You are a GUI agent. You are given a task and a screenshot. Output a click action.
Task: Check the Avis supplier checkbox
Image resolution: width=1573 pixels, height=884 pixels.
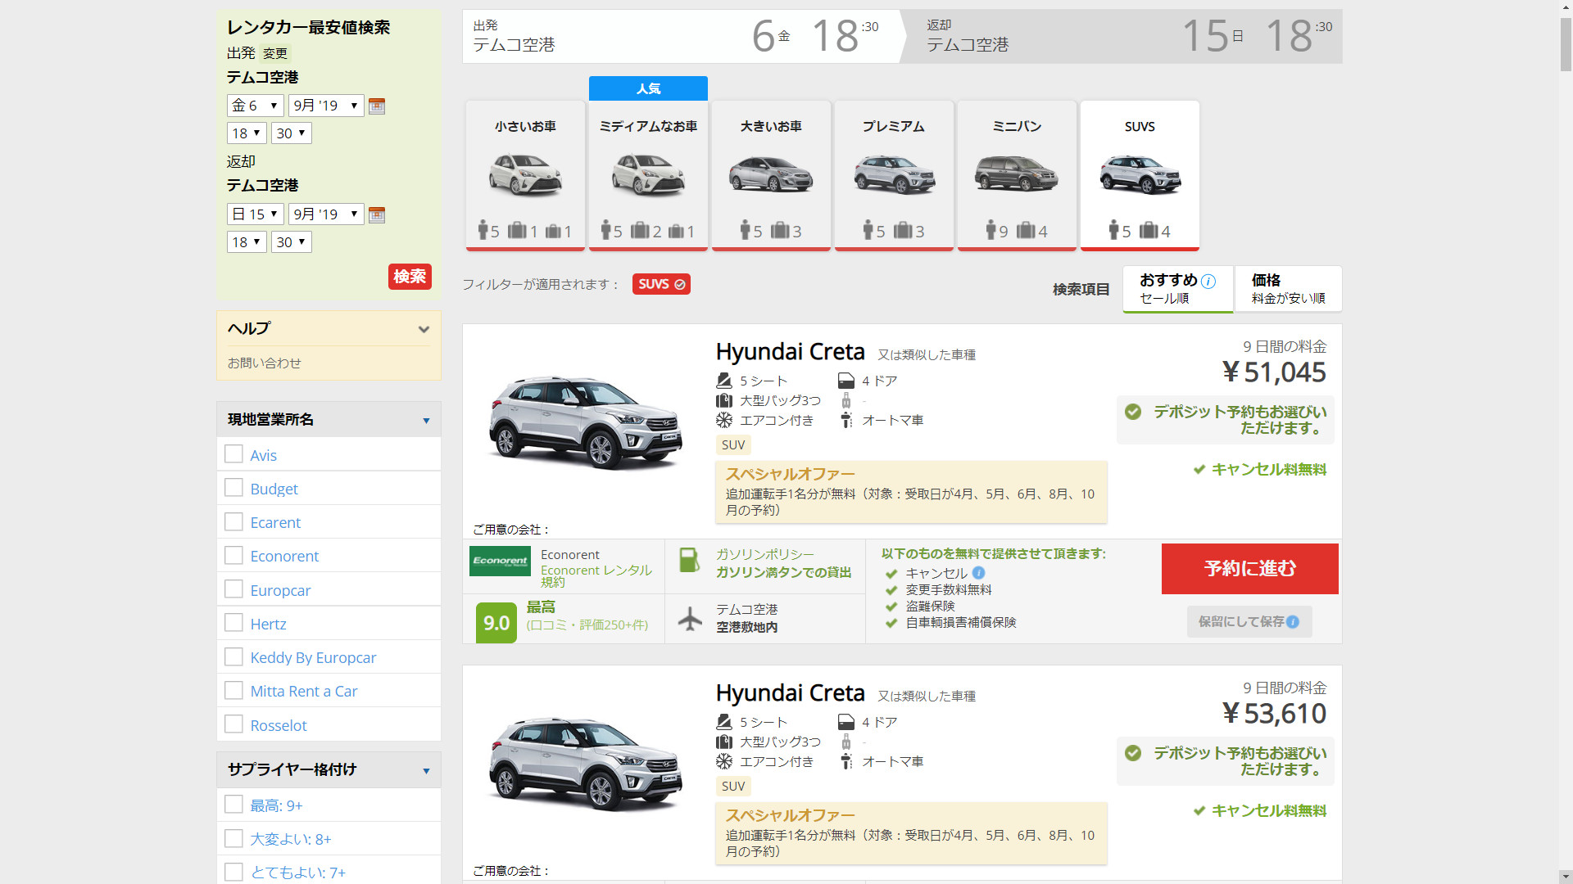point(233,454)
